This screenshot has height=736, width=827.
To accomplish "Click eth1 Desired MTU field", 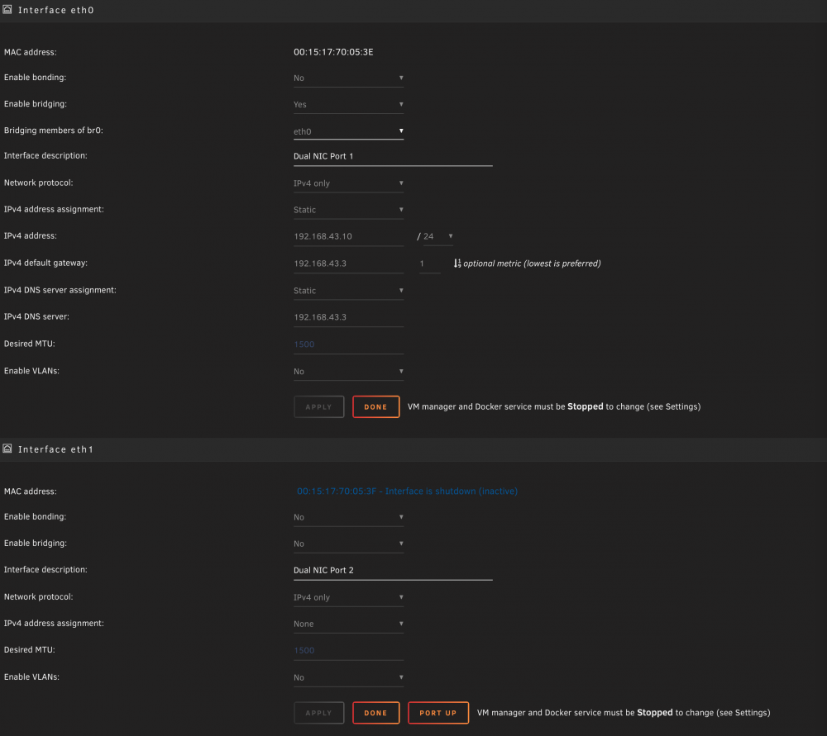I will 348,651.
